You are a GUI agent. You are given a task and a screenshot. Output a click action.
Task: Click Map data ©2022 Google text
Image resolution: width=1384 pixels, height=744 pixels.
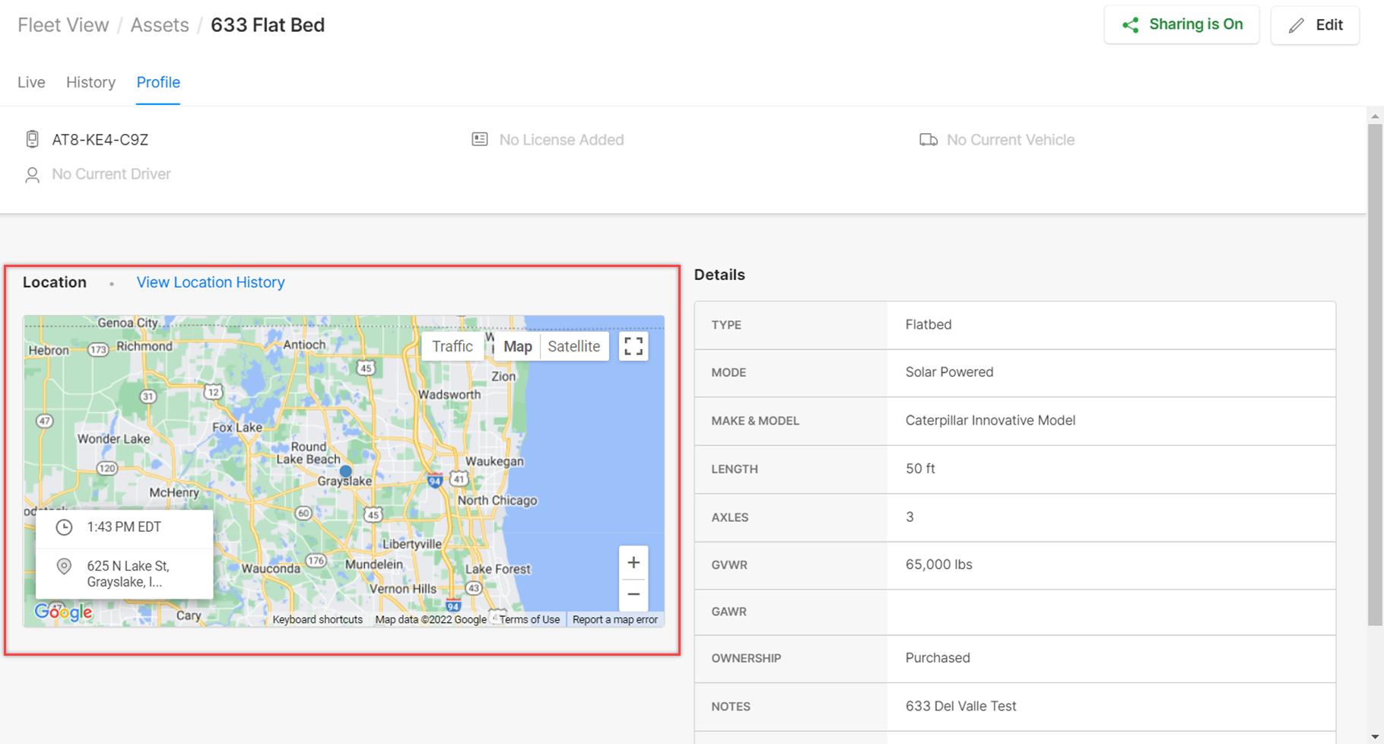coord(430,619)
